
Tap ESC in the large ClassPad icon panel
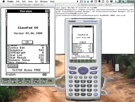pos(50,81)
